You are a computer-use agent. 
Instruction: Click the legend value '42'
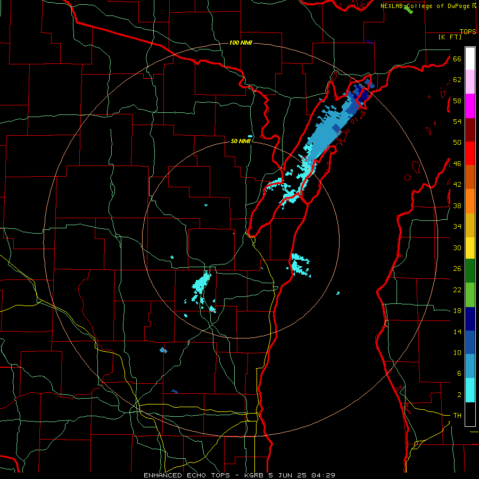coord(457,185)
